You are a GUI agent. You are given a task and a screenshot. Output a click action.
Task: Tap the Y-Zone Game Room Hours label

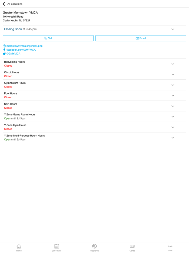(x=20, y=115)
